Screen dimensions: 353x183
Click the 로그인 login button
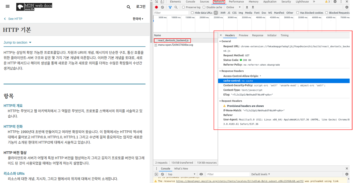tap(141, 7)
